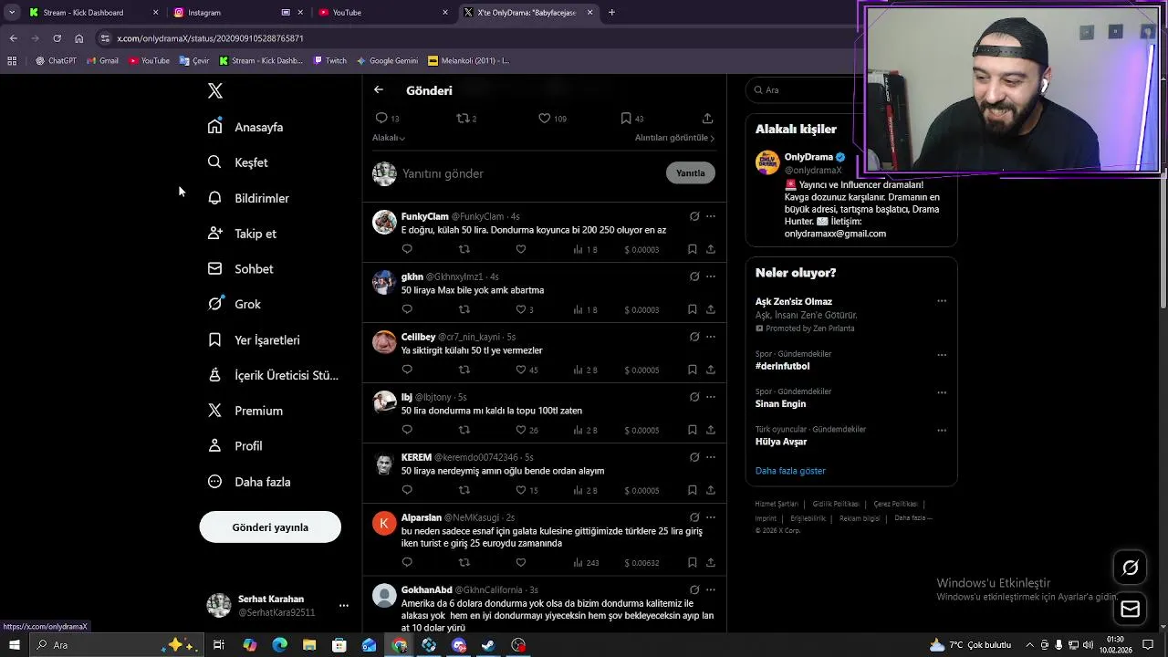Switch to the Stream - Kick Dashboard tab
1168x657 pixels.
[93, 13]
